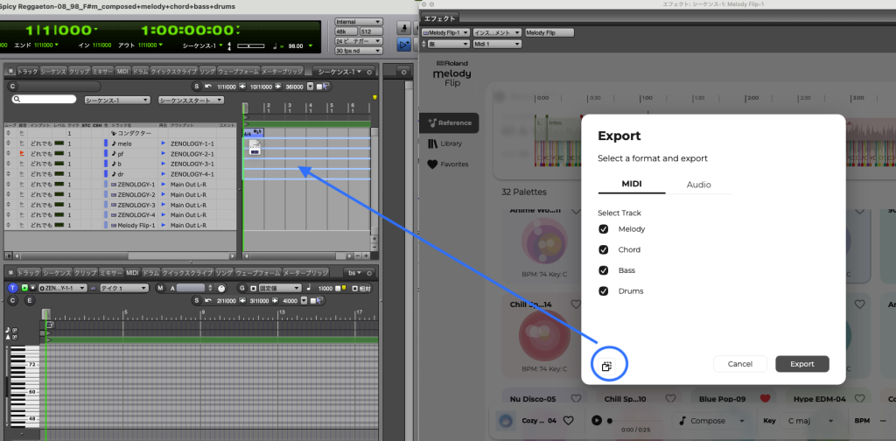Click the Export button

(x=802, y=364)
